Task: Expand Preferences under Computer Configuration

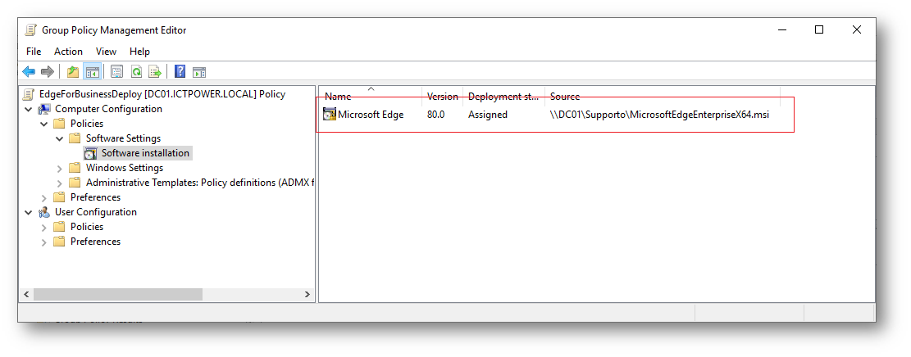Action: tap(44, 198)
